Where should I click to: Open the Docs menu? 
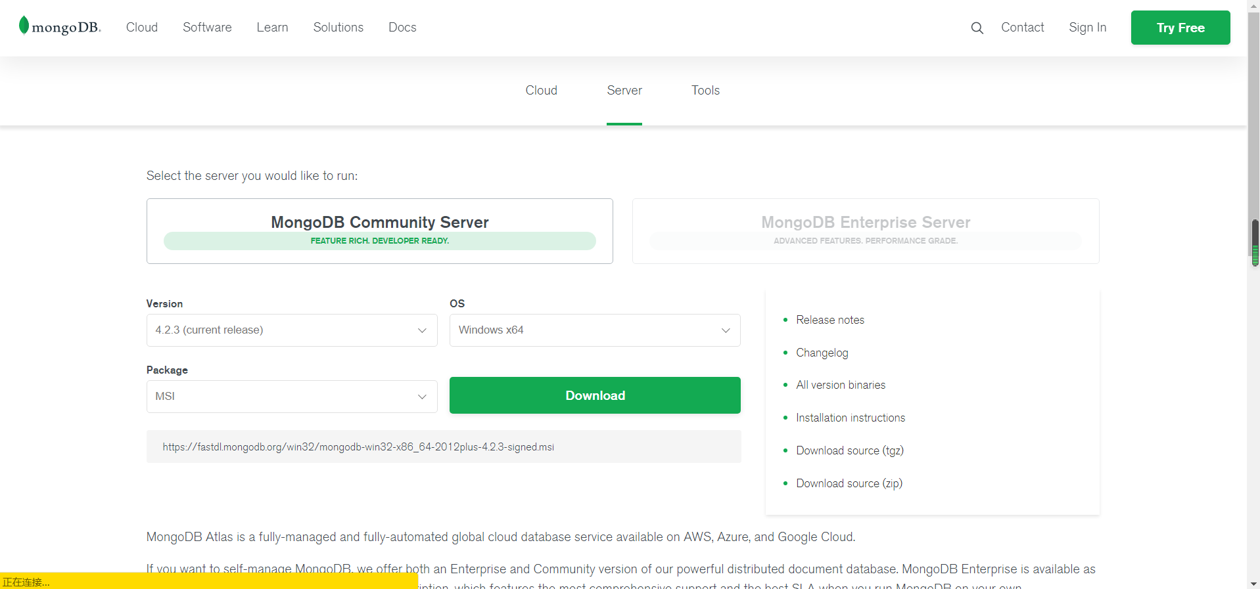(402, 27)
